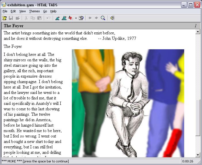Viewport: 202px width, 165px height.
Task: Open the Help menu
Action: coord(53,11)
